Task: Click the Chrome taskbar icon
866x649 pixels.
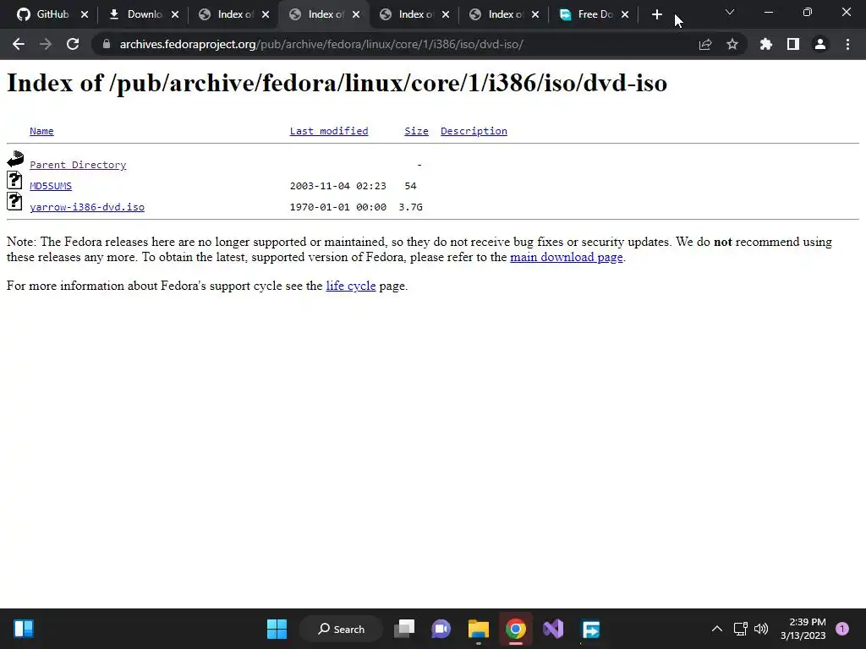Action: [x=516, y=629]
